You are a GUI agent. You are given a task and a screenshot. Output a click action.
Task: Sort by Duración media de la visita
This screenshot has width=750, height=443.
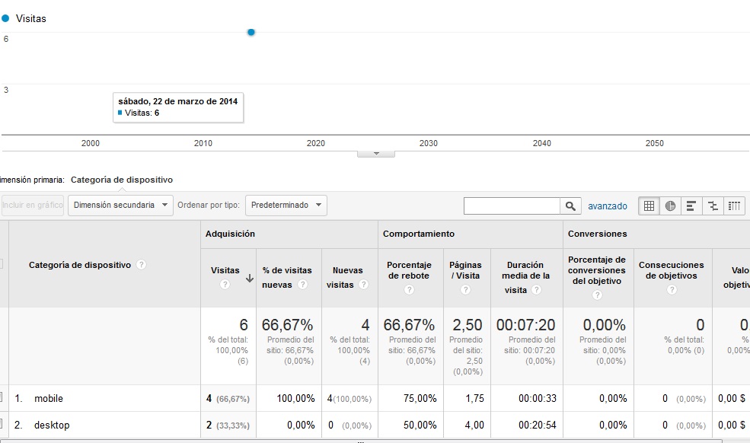[525, 277]
